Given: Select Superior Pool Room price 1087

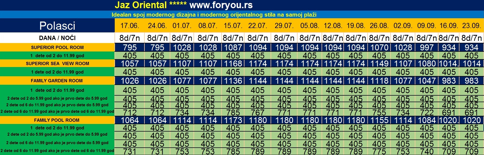Looking at the screenshot, I should coord(233,47).
